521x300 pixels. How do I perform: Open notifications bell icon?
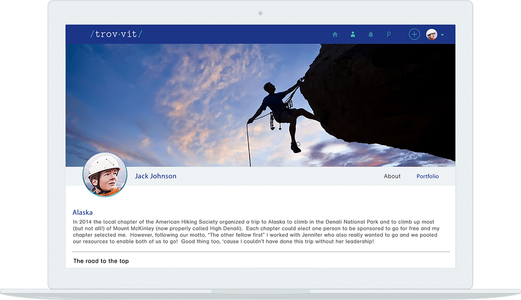[x=371, y=34]
